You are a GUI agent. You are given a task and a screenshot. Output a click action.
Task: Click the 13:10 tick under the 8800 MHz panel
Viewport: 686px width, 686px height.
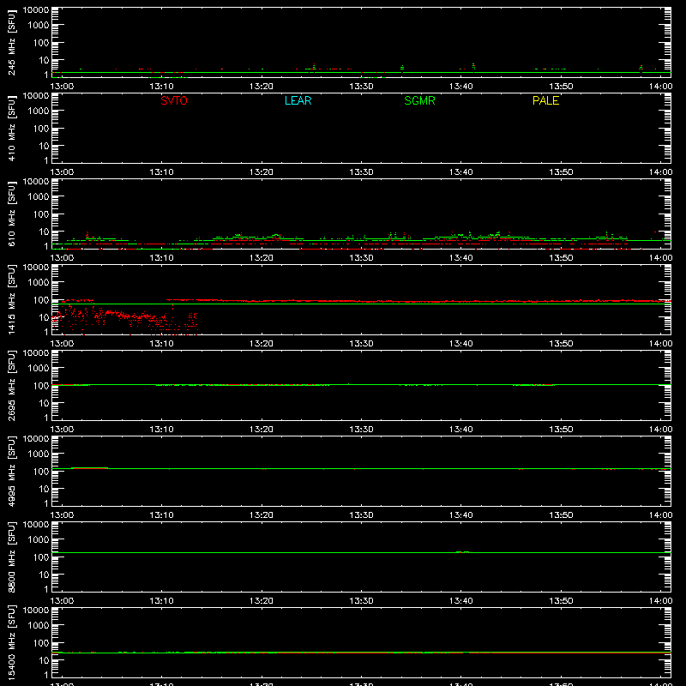click(162, 601)
